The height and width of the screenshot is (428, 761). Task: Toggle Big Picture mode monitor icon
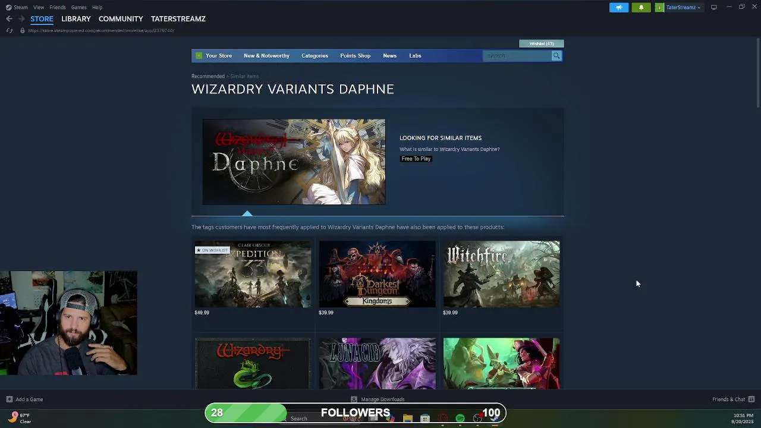pyautogui.click(x=713, y=7)
